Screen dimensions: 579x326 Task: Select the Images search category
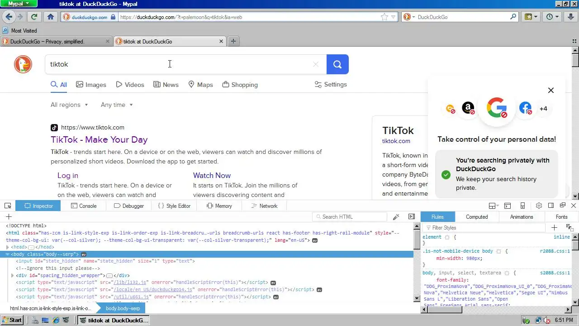[91, 85]
